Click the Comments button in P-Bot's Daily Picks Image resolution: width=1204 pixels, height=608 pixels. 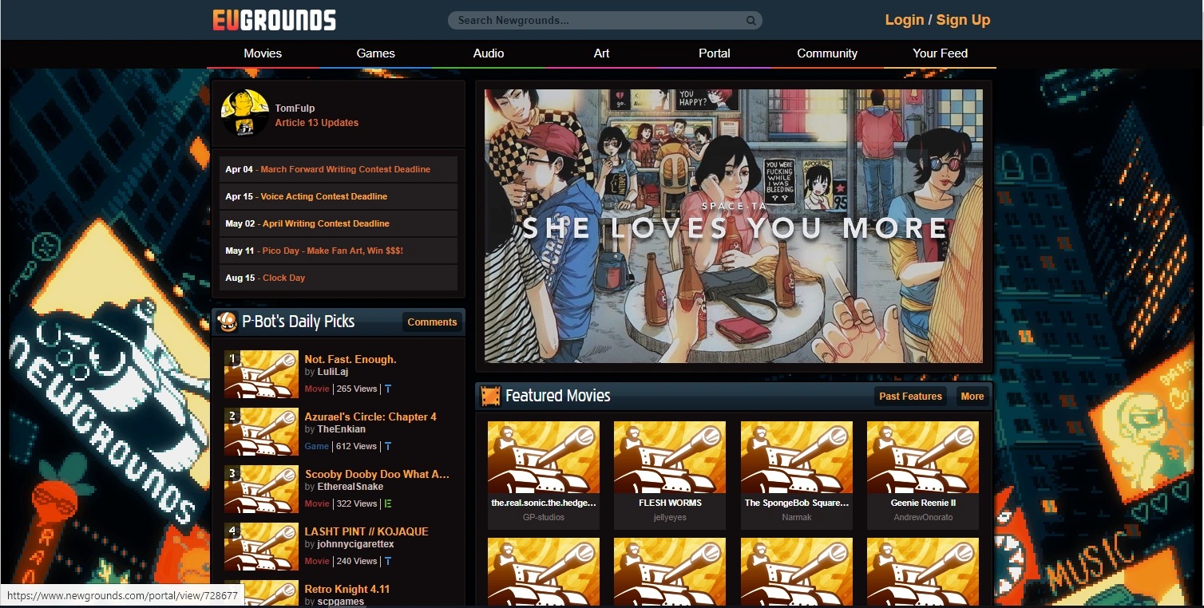(x=432, y=322)
